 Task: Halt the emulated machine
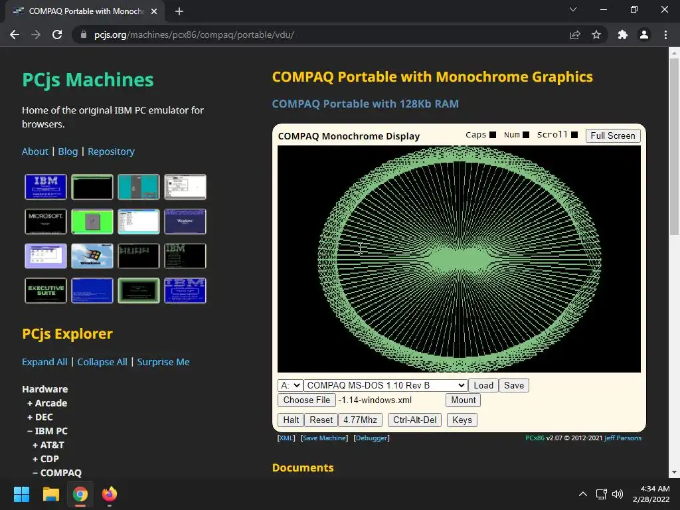click(x=291, y=420)
